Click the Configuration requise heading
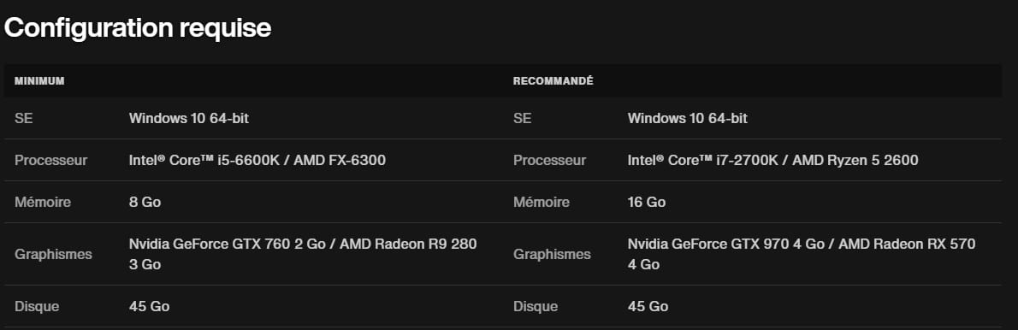This screenshot has height=330, width=1018. (138, 28)
